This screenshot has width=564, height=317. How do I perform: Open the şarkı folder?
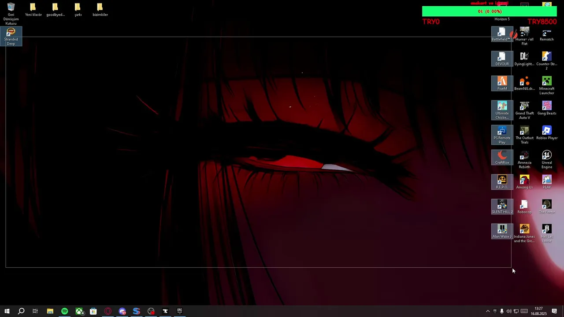coord(78,10)
